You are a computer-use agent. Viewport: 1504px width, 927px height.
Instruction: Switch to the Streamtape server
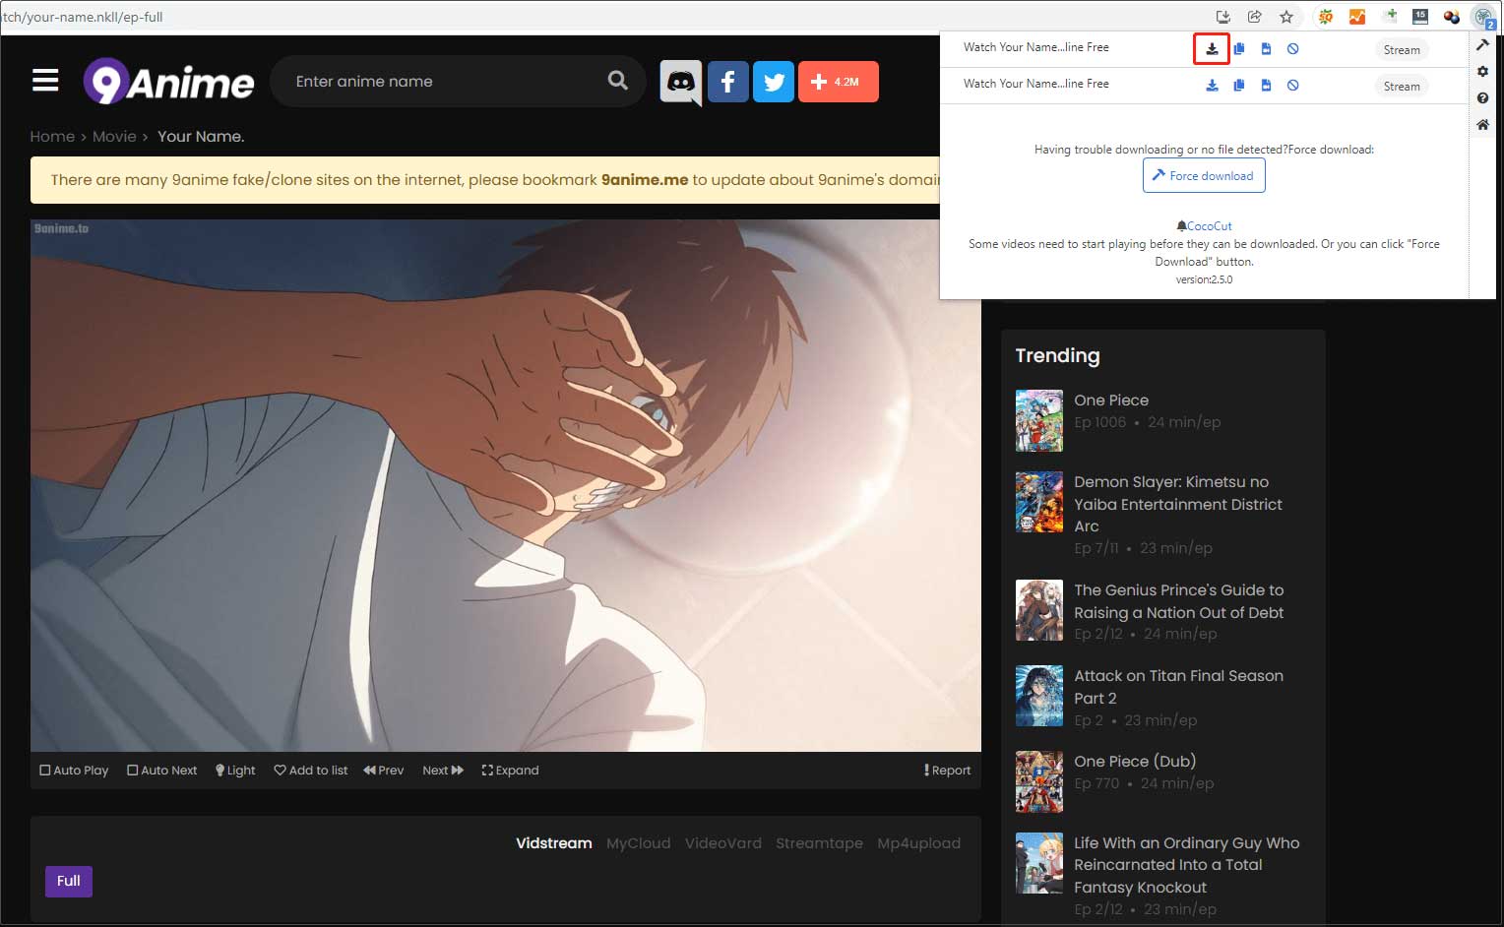tap(819, 843)
